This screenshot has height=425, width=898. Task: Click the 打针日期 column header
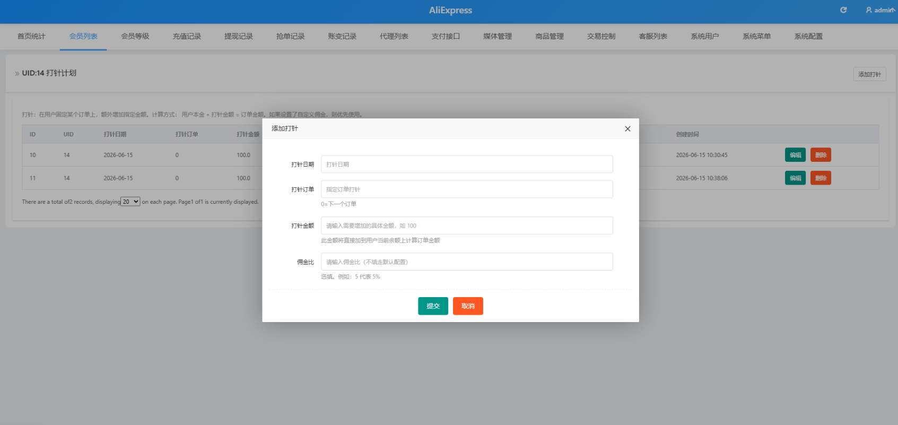[x=115, y=135]
